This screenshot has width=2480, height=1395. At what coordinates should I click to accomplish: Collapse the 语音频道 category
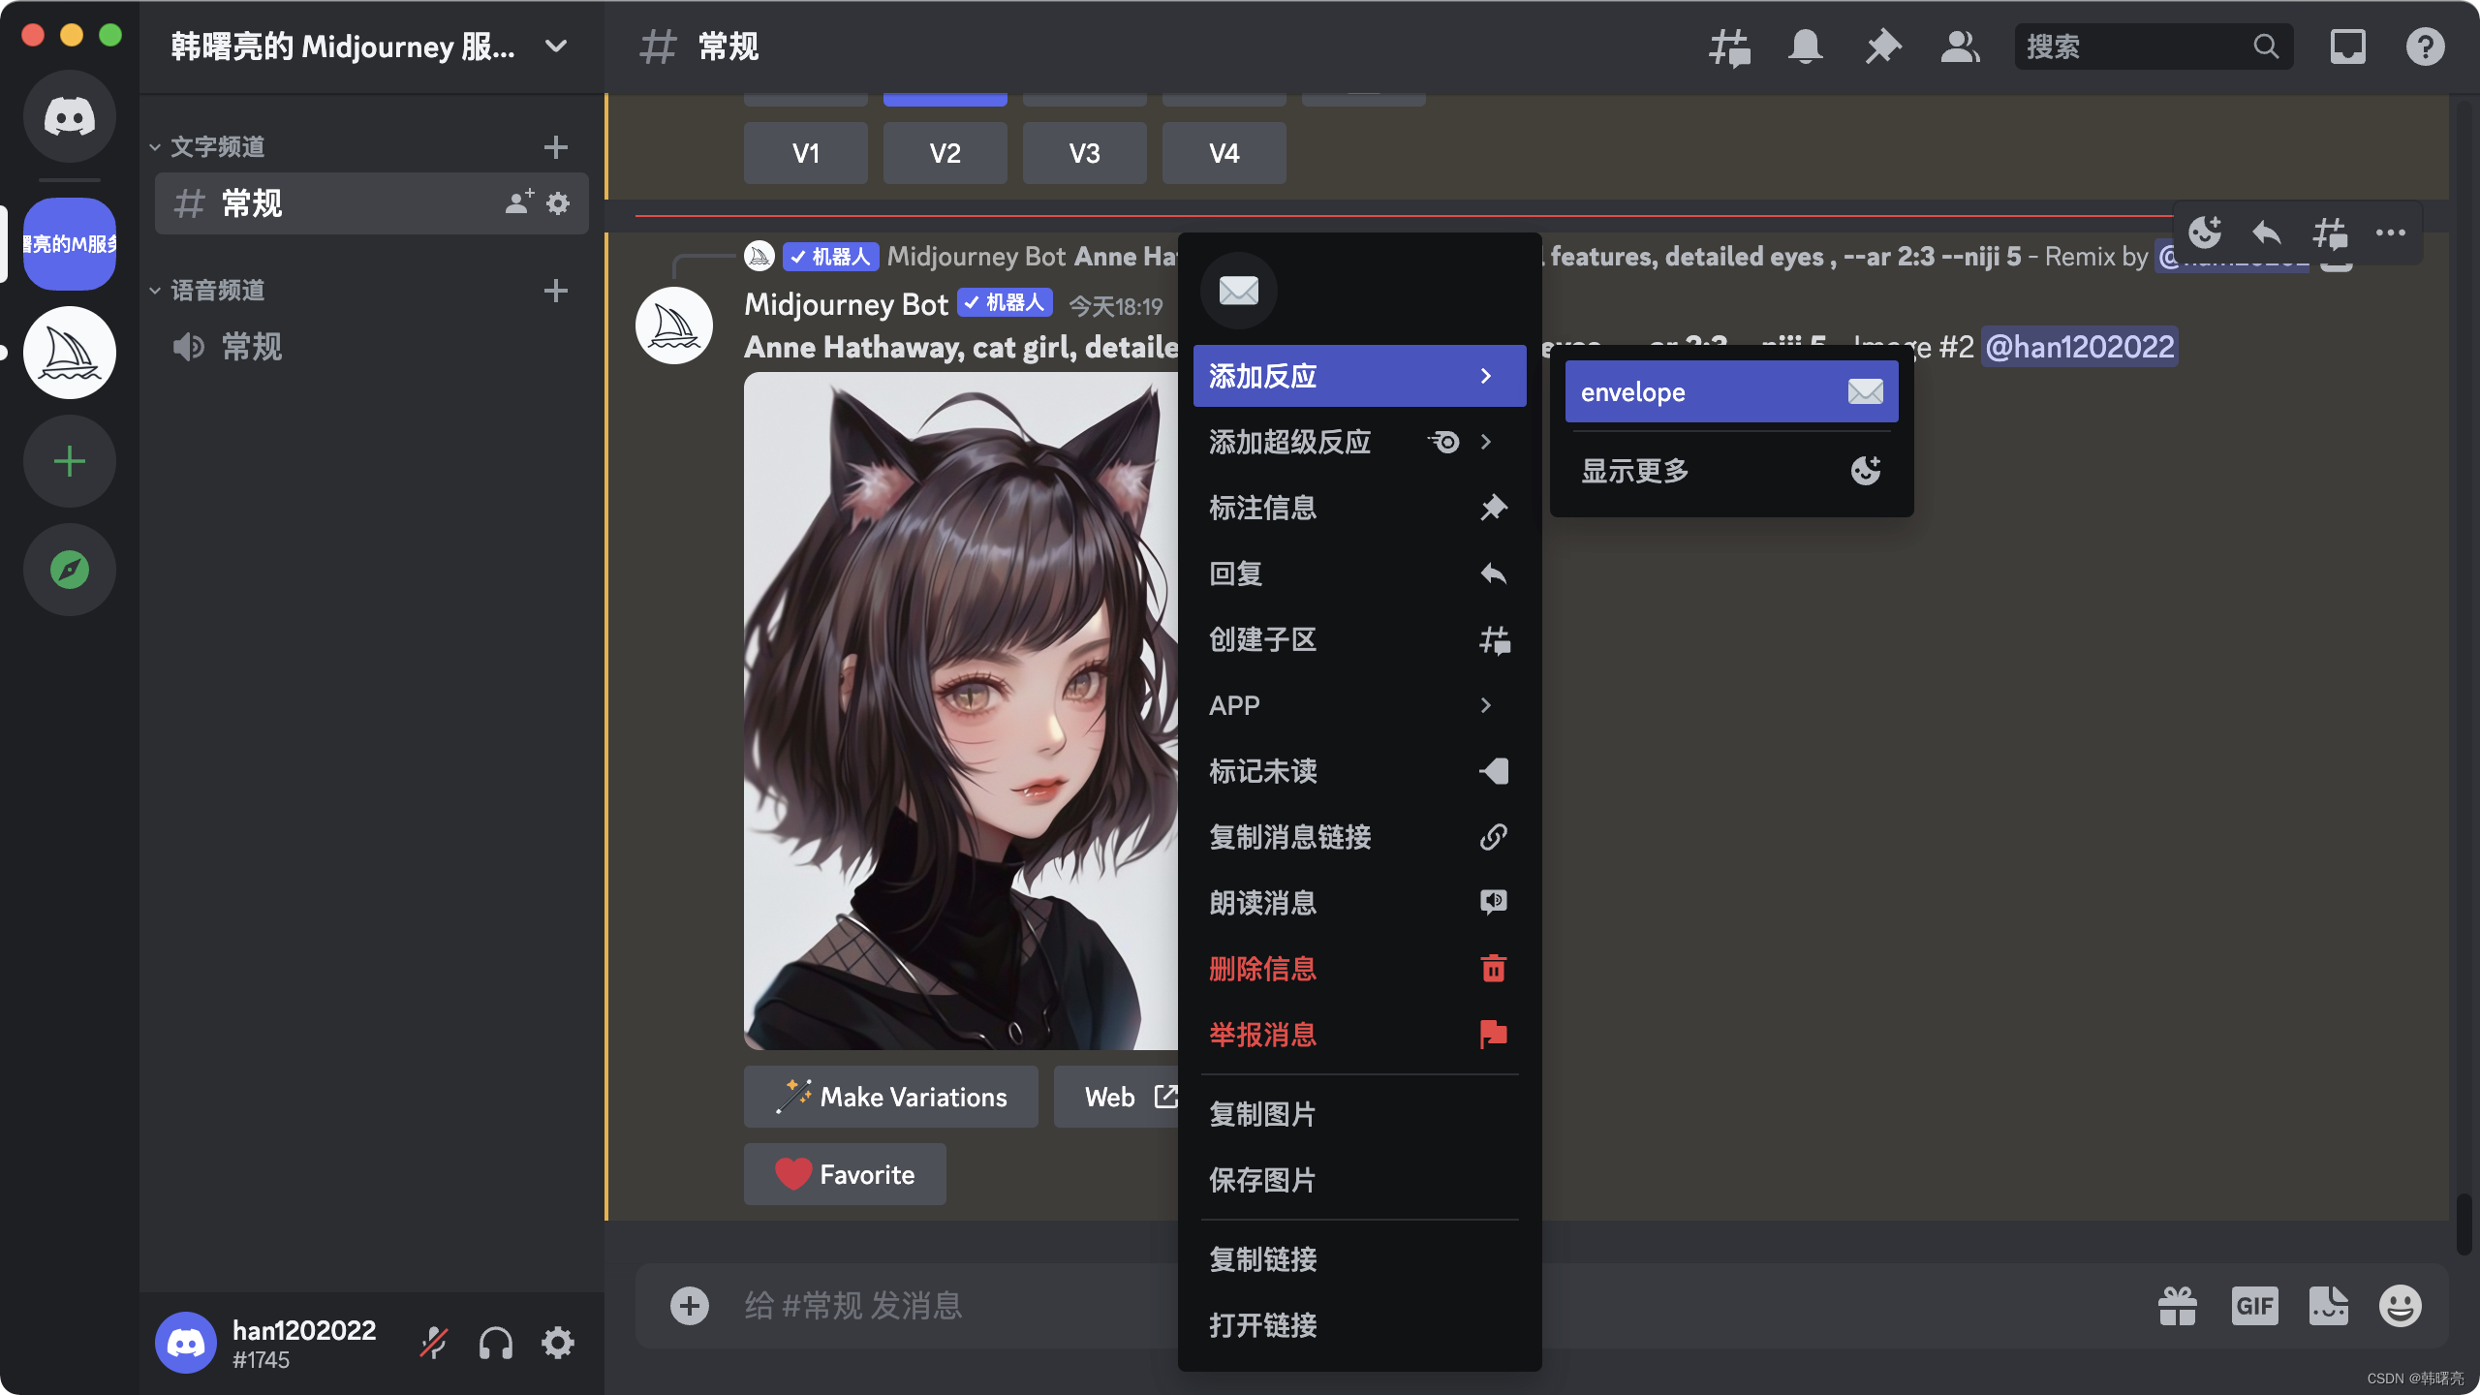216,291
